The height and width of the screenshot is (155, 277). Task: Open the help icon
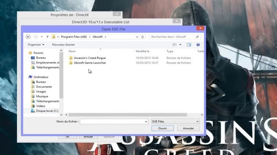click(x=198, y=45)
